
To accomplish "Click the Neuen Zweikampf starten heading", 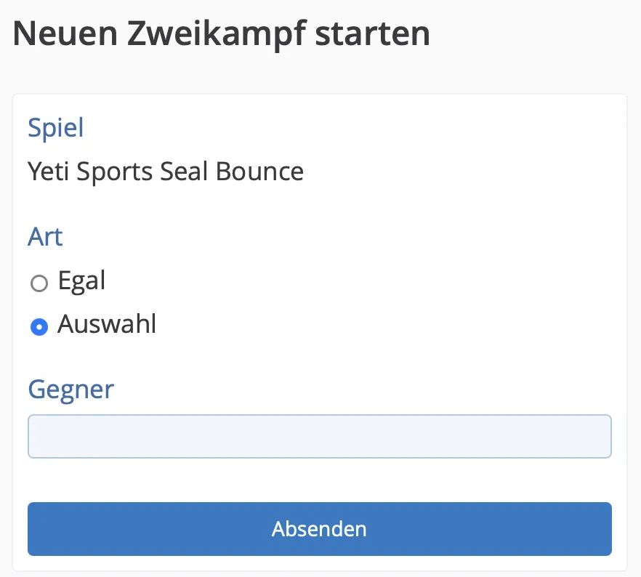I will (x=222, y=34).
